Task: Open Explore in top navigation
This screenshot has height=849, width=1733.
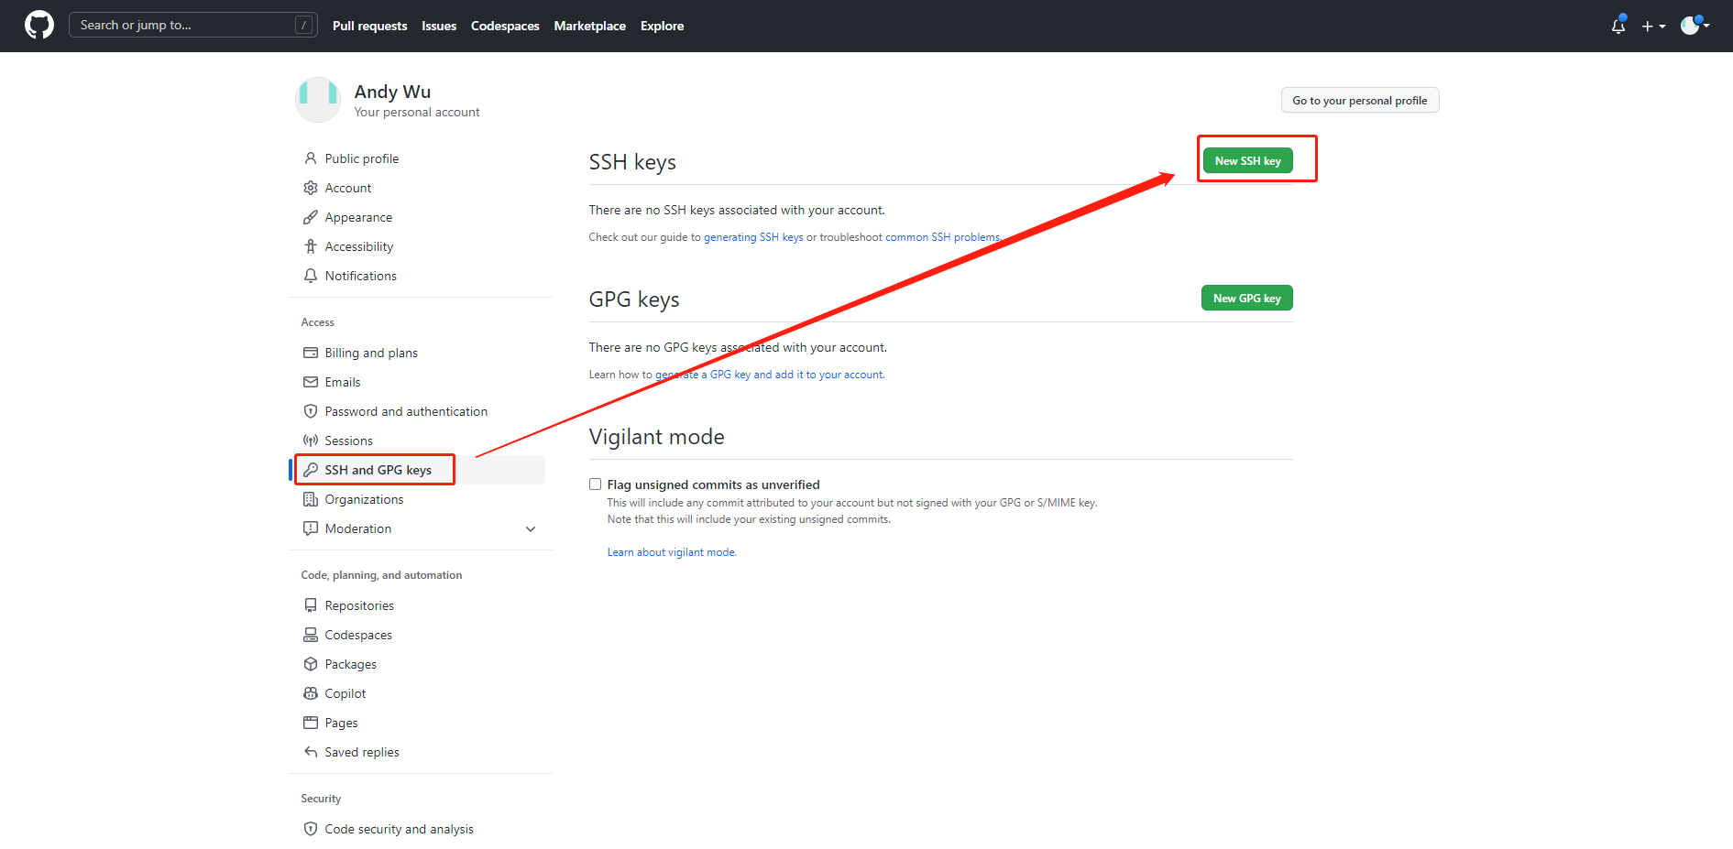Action: (x=662, y=26)
